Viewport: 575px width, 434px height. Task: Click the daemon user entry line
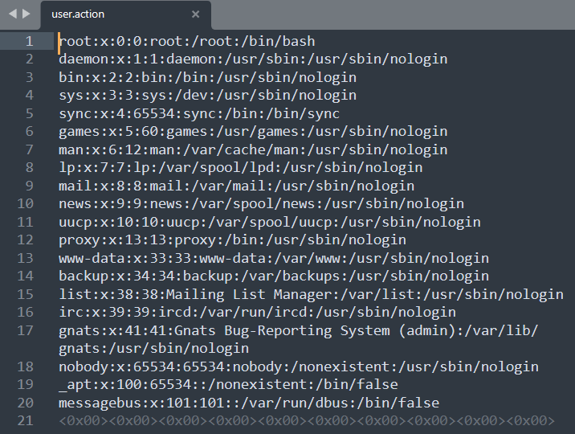(253, 59)
